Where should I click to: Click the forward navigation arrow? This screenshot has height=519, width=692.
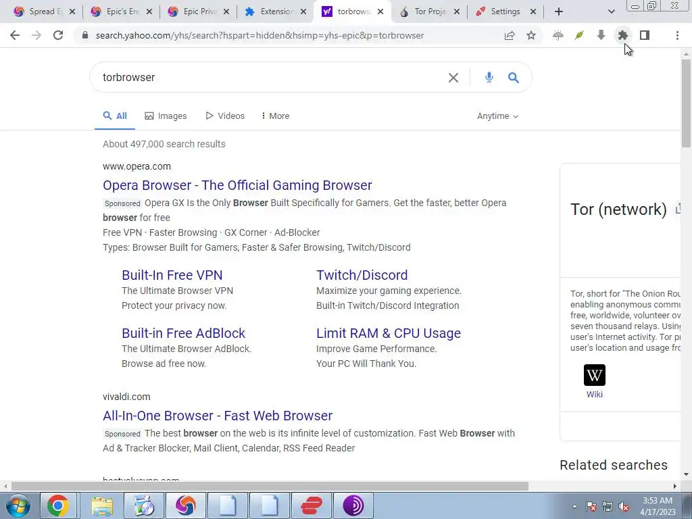[36, 35]
